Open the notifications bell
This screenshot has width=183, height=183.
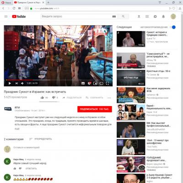point(163,16)
